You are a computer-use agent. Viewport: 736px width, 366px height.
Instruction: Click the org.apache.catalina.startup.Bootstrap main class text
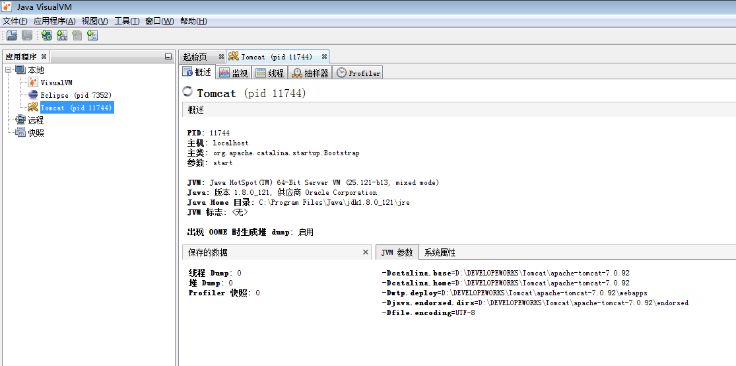point(286,153)
